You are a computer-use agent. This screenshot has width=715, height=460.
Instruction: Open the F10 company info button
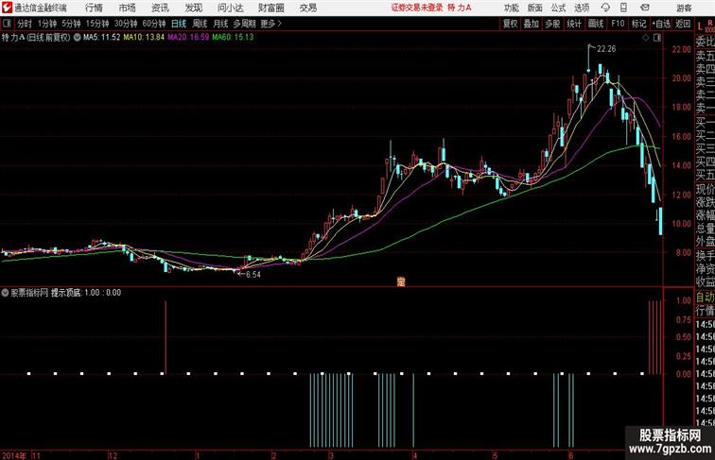tap(618, 24)
